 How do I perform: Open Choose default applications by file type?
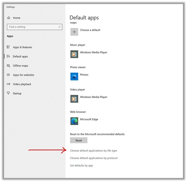93,151
